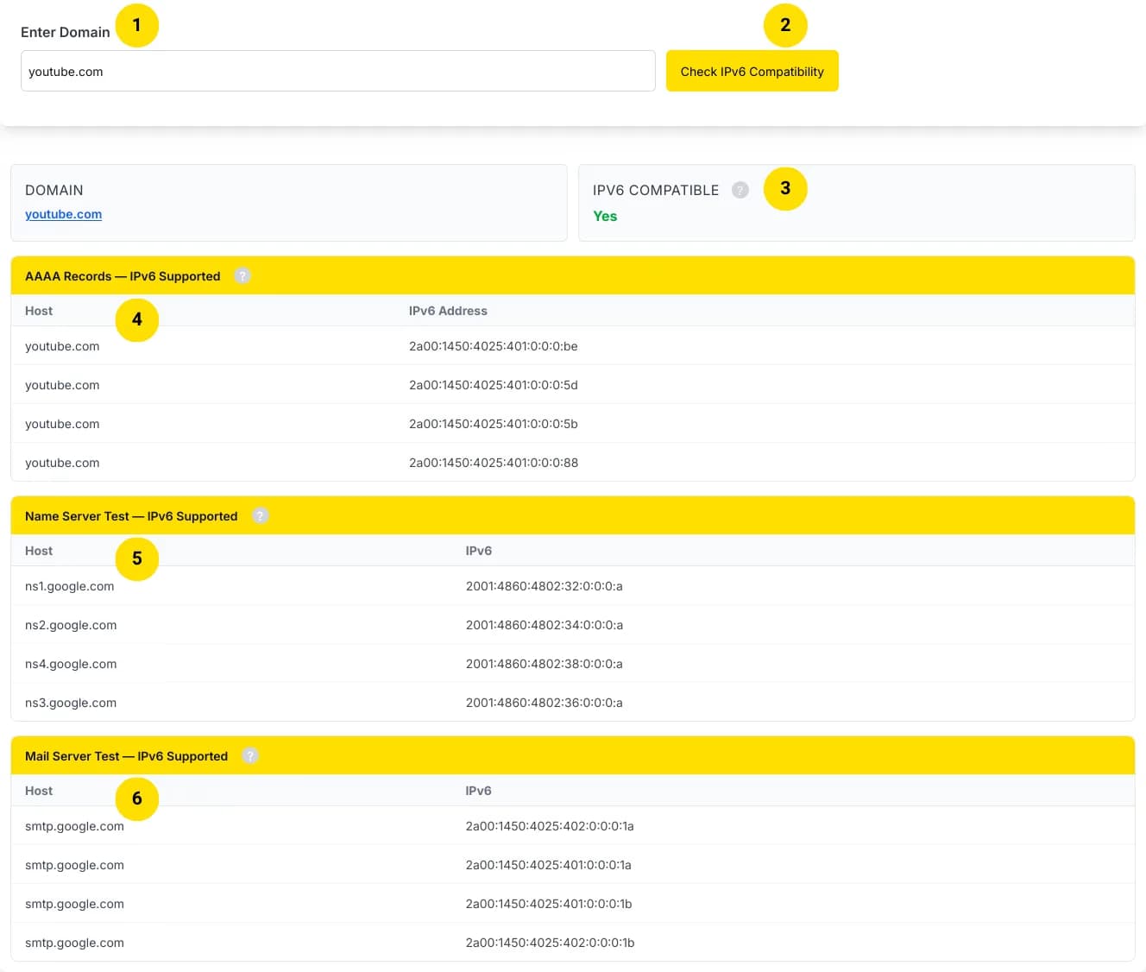
Task: Click the Name Server Test — IPv6 Supported heading
Action: tap(131, 516)
